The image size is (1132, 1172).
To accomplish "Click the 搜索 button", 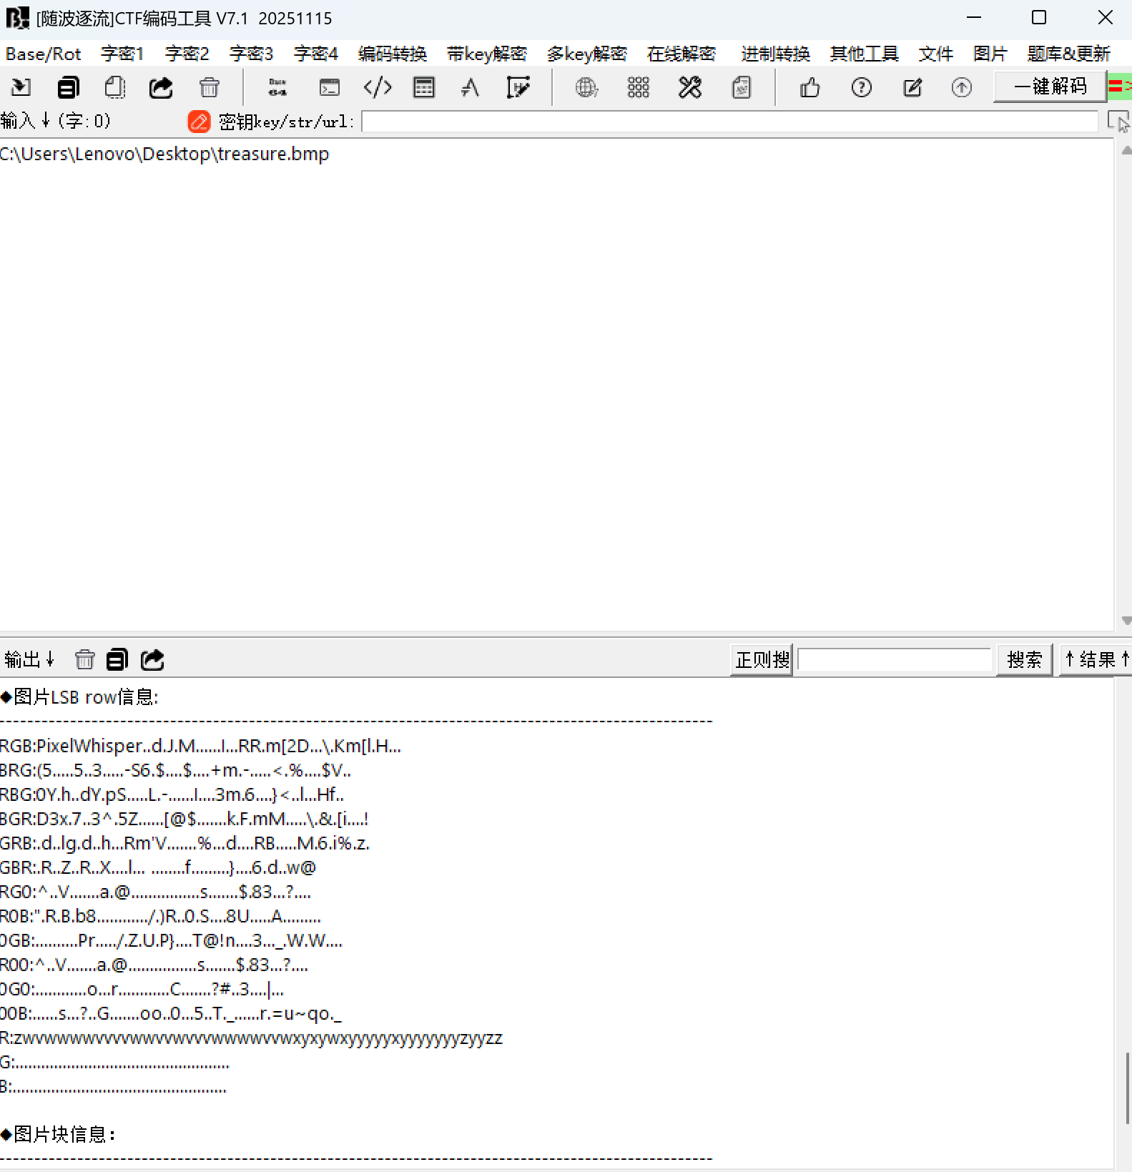I will coord(1024,659).
